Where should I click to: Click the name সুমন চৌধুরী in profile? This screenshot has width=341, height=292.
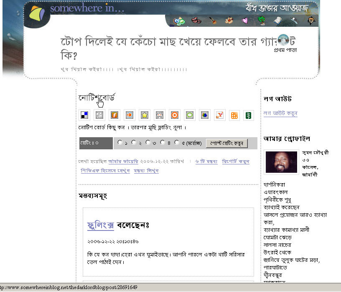316,153
